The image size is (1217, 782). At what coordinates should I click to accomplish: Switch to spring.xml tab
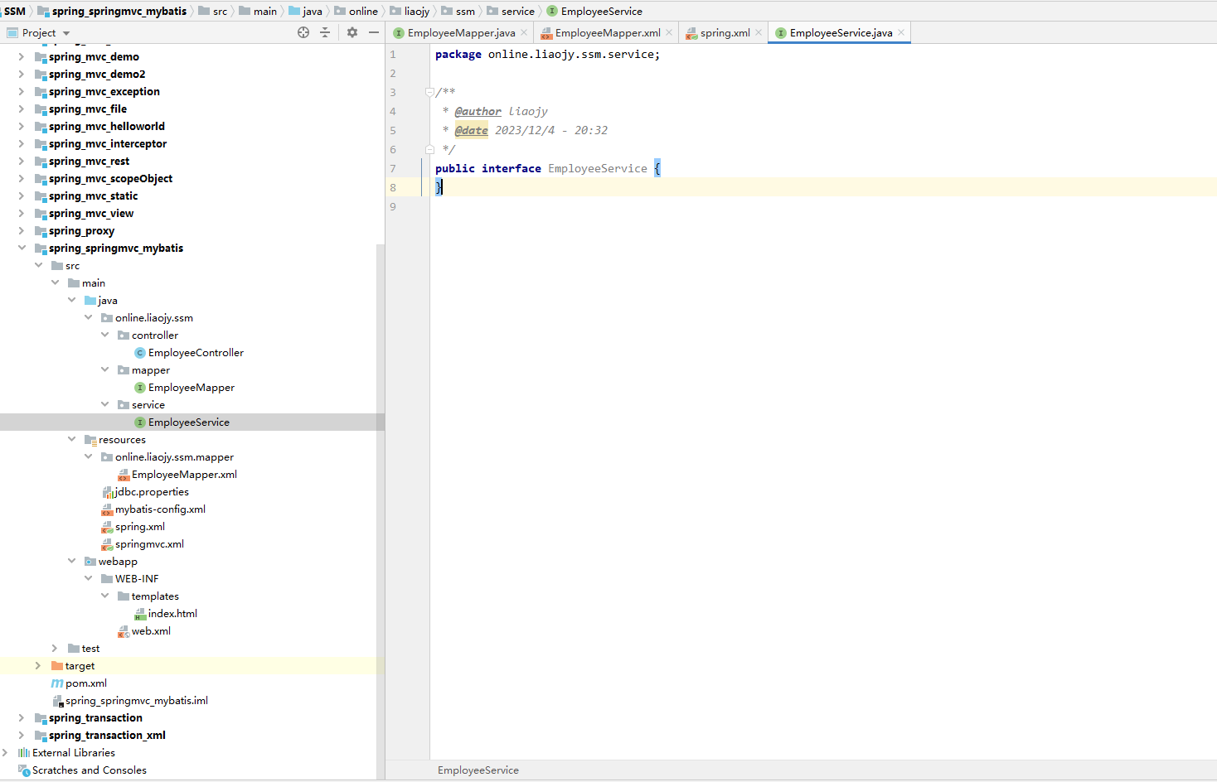[x=725, y=33]
